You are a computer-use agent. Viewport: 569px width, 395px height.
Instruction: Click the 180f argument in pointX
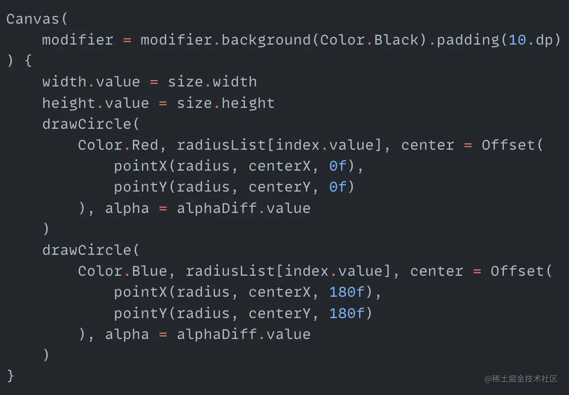347,292
